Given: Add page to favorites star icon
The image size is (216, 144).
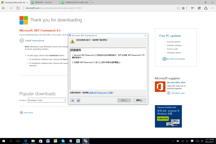Looking at the screenshot, I should pyautogui.click(x=183, y=8).
